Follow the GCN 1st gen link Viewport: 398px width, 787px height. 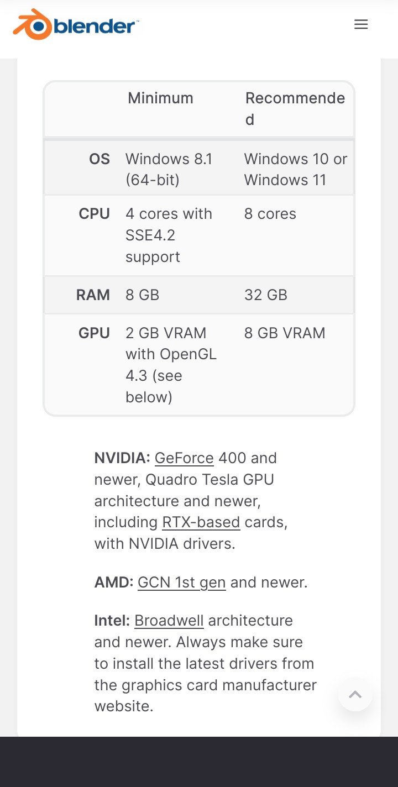[x=181, y=583]
